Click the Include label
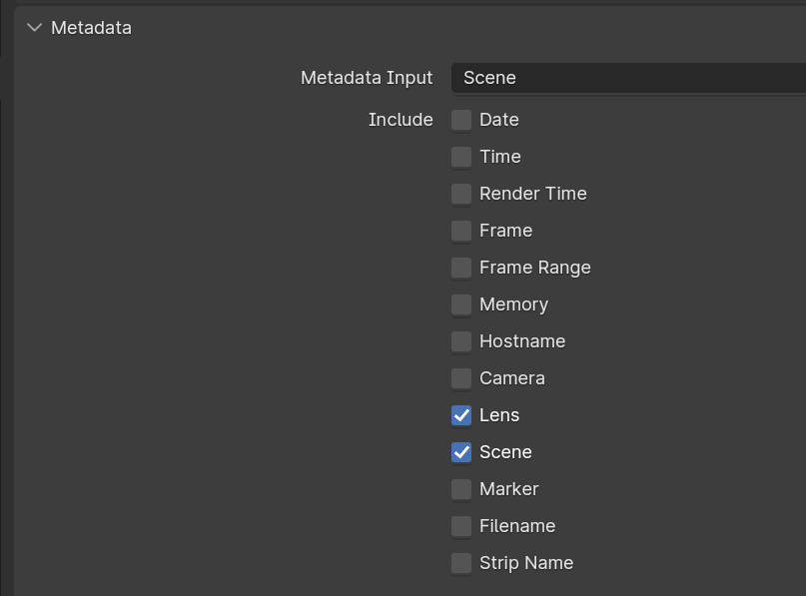The height and width of the screenshot is (596, 806). [x=401, y=120]
